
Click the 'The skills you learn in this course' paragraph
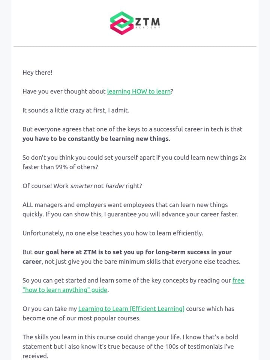point(130,346)
